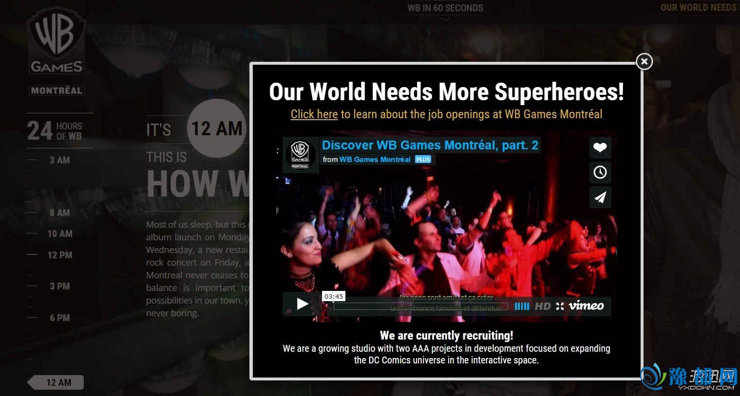740x396 pixels.
Task: Select 6 PM on the timeline
Action: pos(59,318)
